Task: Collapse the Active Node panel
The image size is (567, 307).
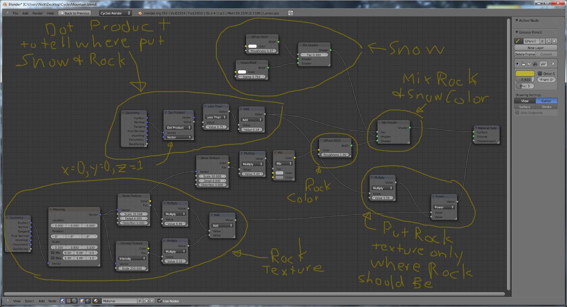Action: tap(517, 21)
